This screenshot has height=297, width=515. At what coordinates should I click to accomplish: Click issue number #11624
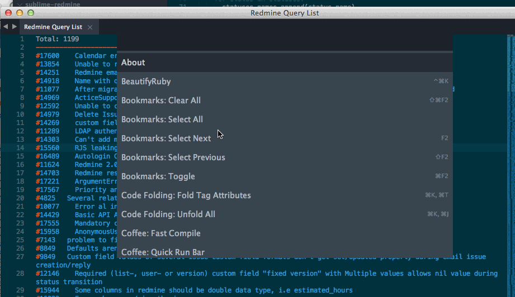coord(48,165)
